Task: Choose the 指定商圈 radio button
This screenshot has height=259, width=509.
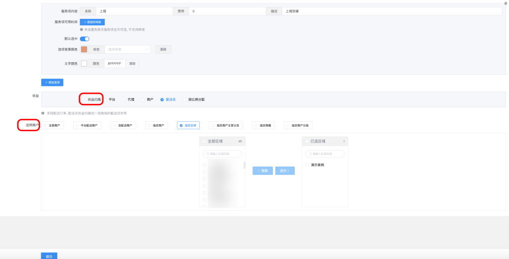Action: tap(256, 126)
